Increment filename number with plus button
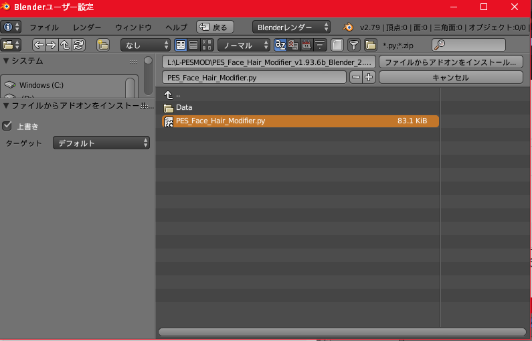Screen dimensions: 532x341 369,78
